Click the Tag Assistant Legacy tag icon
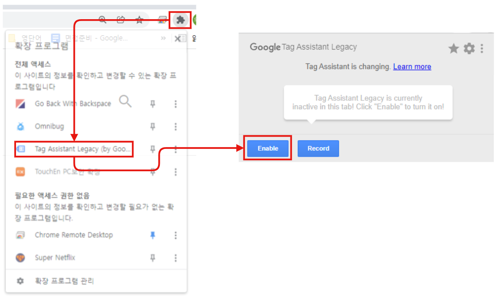 point(21,149)
